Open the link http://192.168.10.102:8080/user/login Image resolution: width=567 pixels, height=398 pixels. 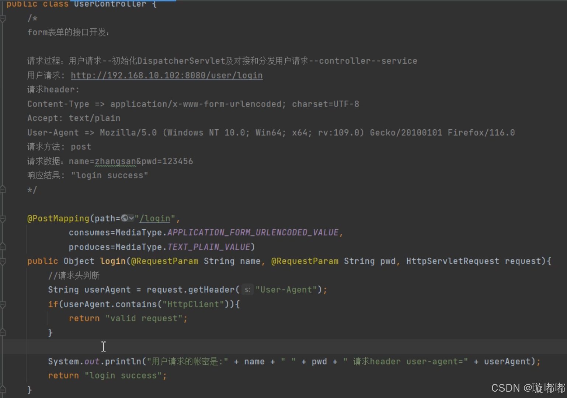[167, 75]
